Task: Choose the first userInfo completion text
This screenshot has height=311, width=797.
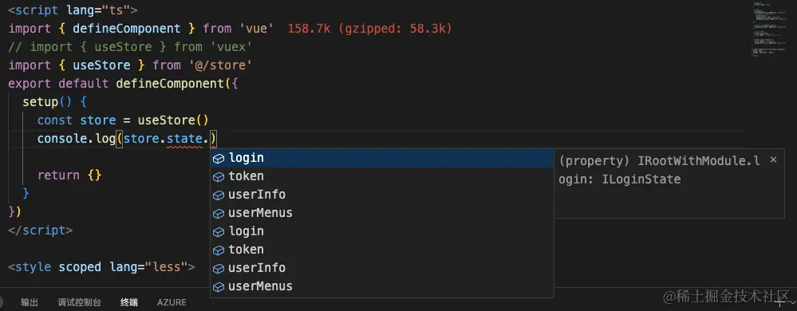Action: point(257,195)
